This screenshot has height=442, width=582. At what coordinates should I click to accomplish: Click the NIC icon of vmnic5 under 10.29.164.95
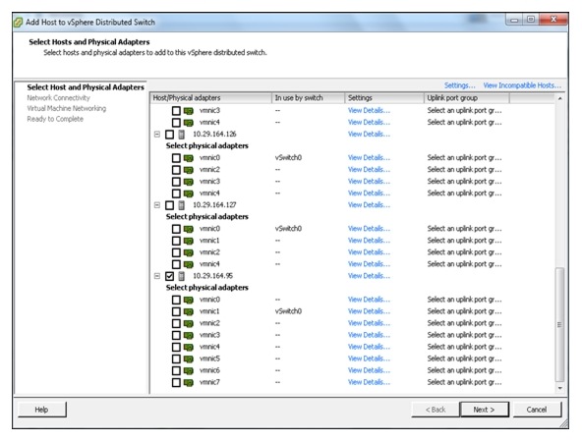point(189,359)
